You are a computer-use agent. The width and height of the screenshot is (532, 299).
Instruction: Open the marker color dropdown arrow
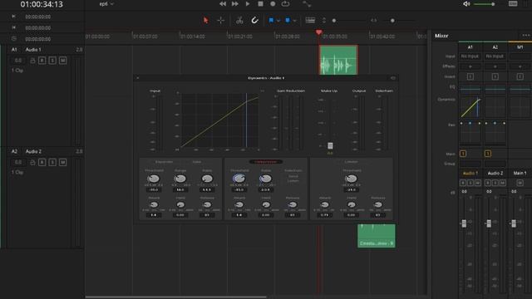tap(294, 21)
